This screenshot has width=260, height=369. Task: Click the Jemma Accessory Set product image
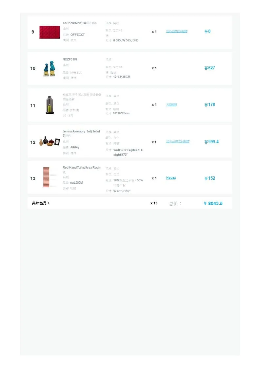pyautogui.click(x=50, y=142)
